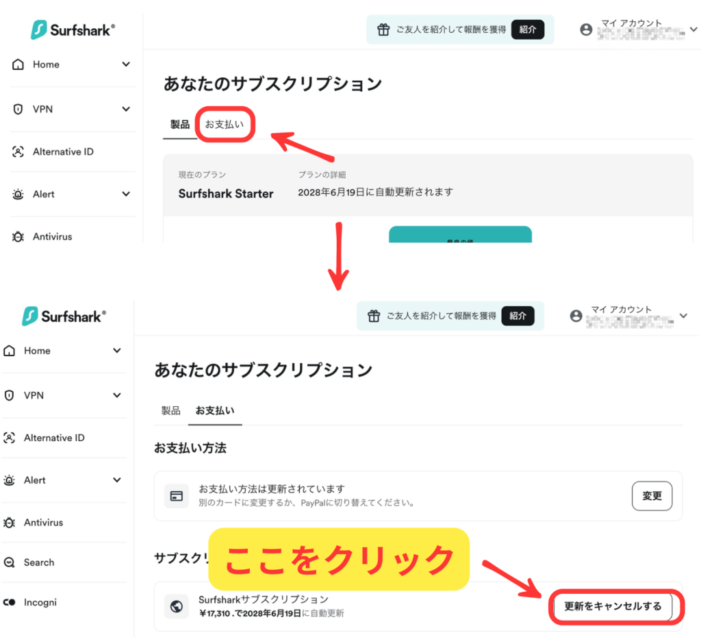Click the partially visible teal button under Surfshark Starter
Viewport: 701px width, 637px height.
click(460, 235)
